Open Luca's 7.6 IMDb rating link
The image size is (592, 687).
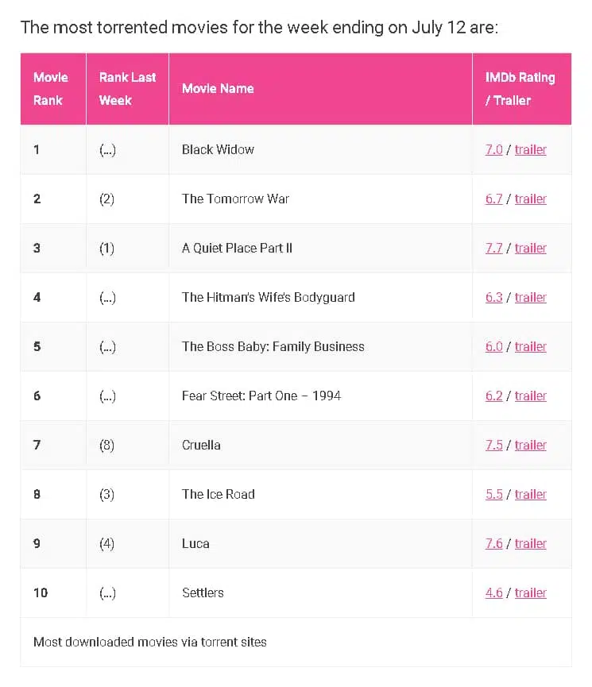(x=493, y=544)
